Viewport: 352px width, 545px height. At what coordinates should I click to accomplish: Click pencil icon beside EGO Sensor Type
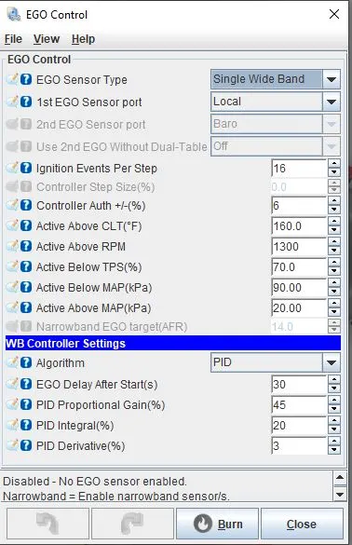[x=12, y=79]
